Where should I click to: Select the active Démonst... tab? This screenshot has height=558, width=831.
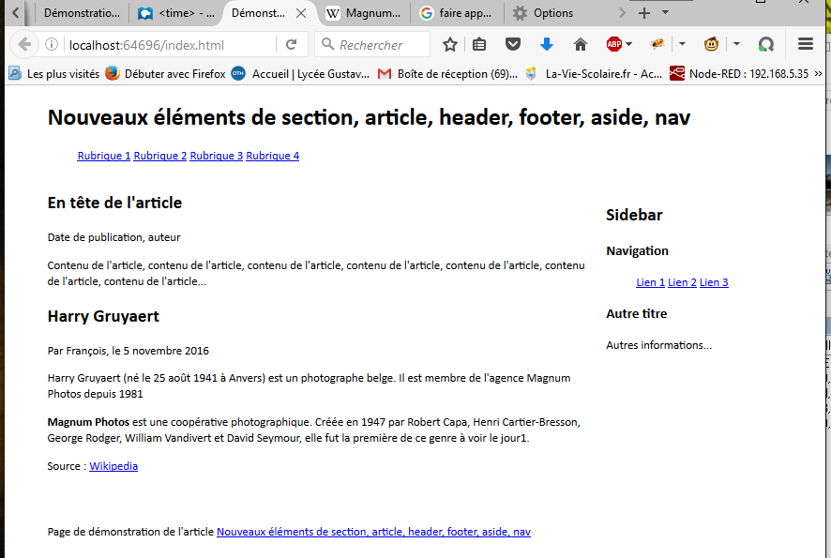coord(258,13)
